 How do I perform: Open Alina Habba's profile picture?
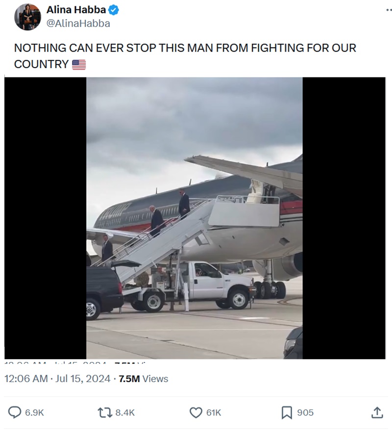point(27,17)
